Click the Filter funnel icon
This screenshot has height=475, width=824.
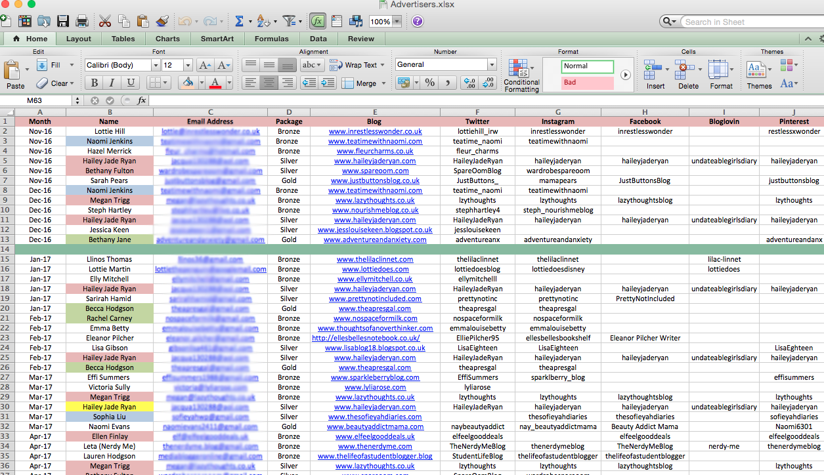coord(288,21)
